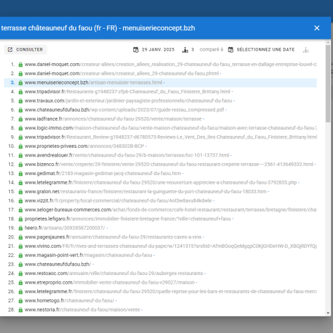Close the terrasse châteauneuf du faou dialog

tap(317, 28)
